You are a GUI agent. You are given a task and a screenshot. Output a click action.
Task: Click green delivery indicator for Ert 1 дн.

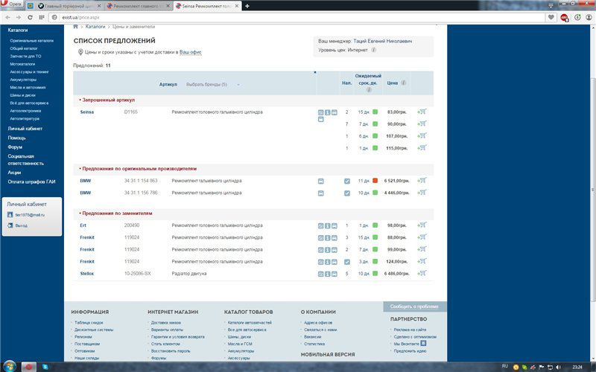tap(375, 225)
